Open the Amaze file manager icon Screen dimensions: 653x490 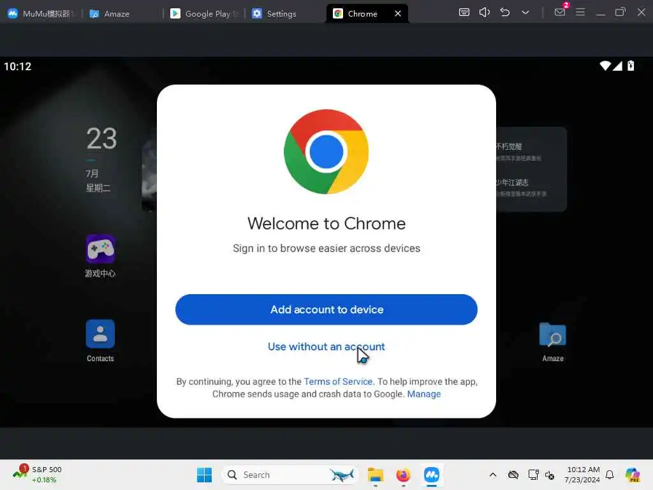(x=553, y=342)
